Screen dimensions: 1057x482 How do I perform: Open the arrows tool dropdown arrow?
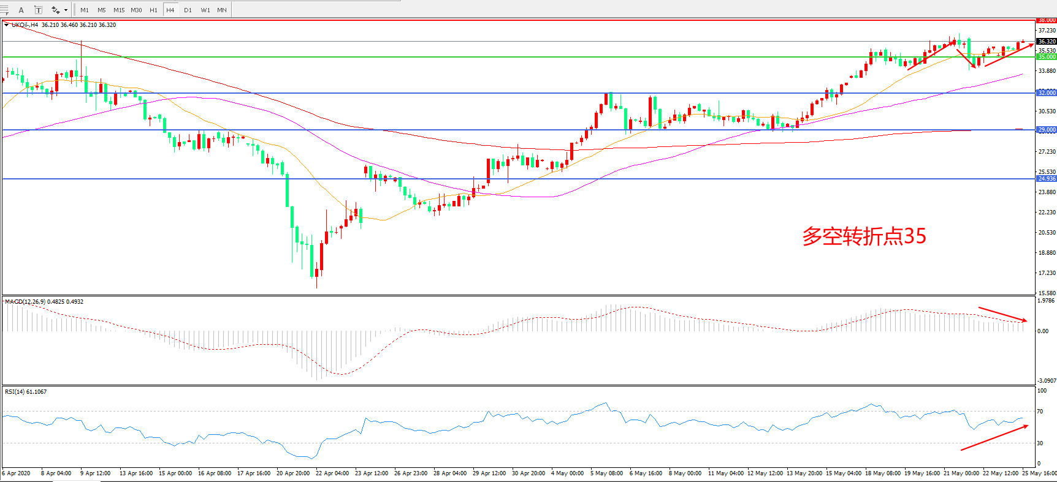[x=66, y=10]
